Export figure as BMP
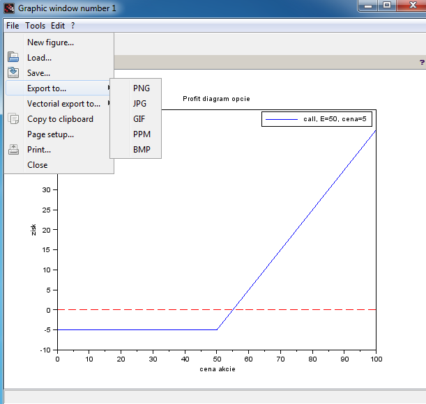 click(x=135, y=150)
